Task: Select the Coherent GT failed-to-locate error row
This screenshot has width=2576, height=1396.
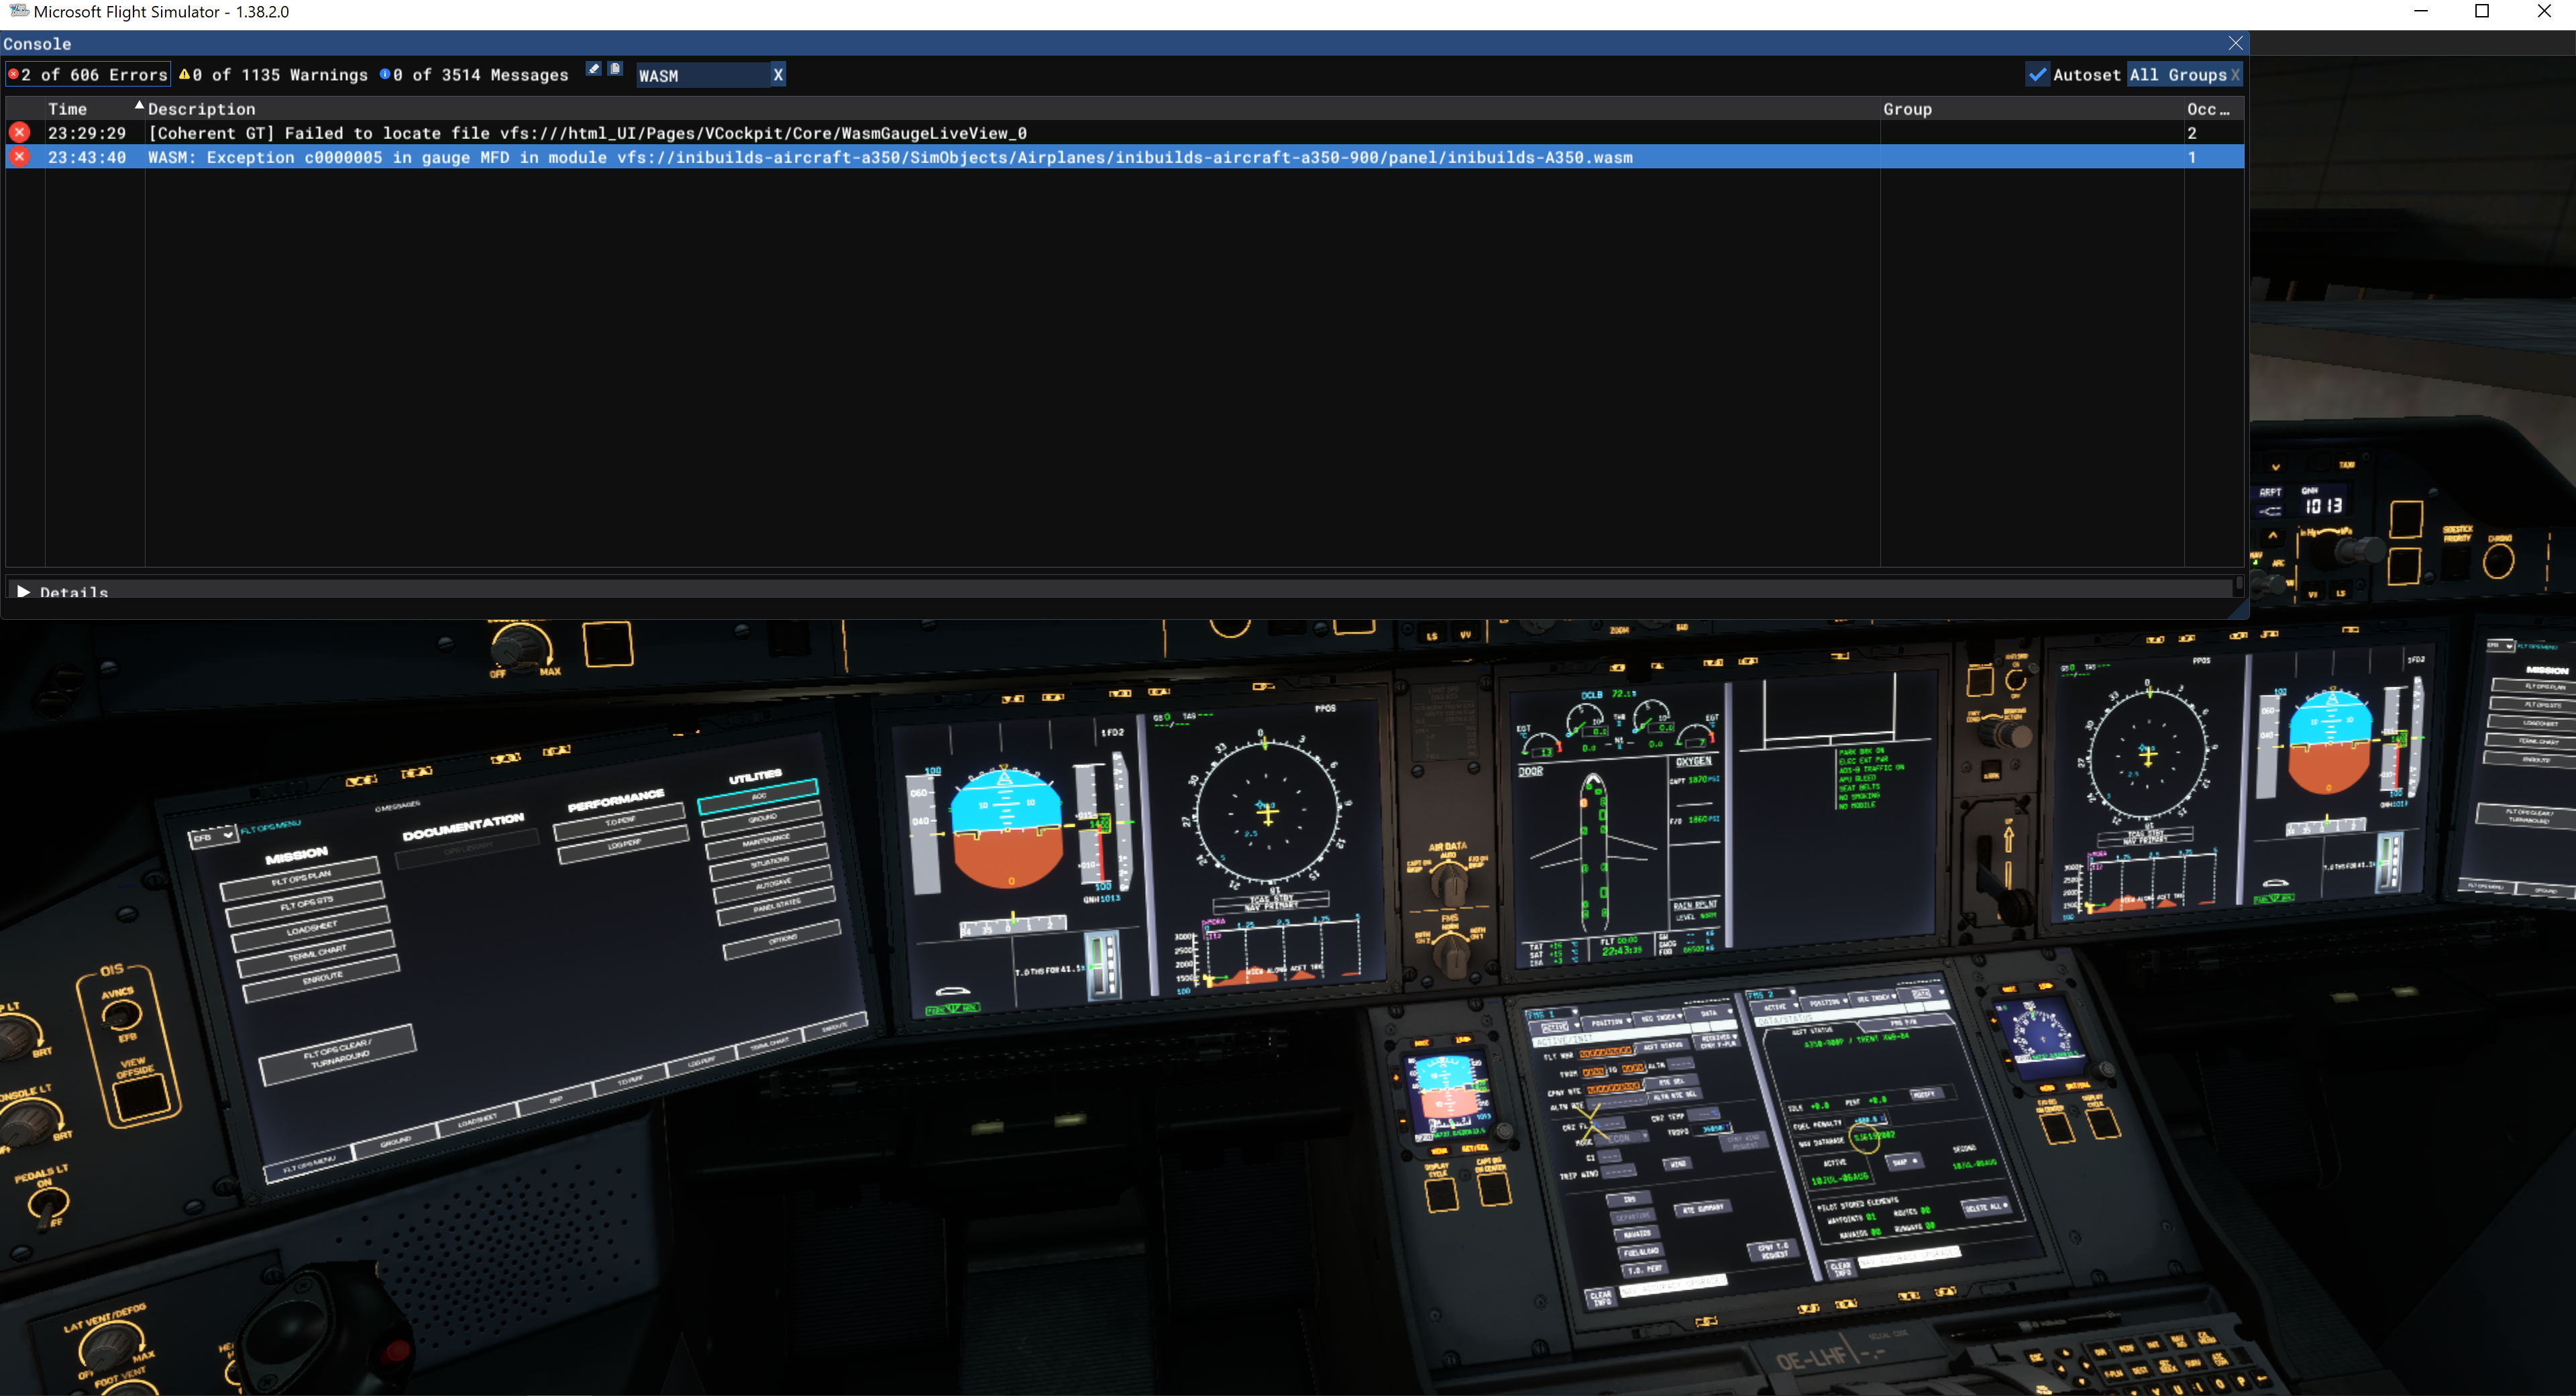Action: click(1124, 133)
